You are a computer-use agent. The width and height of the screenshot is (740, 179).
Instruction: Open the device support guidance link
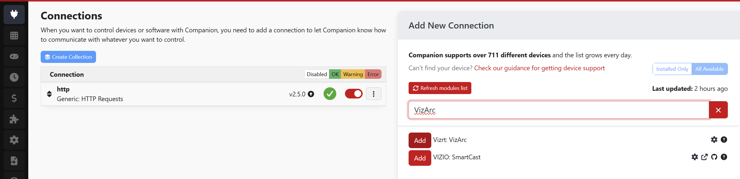tap(539, 68)
